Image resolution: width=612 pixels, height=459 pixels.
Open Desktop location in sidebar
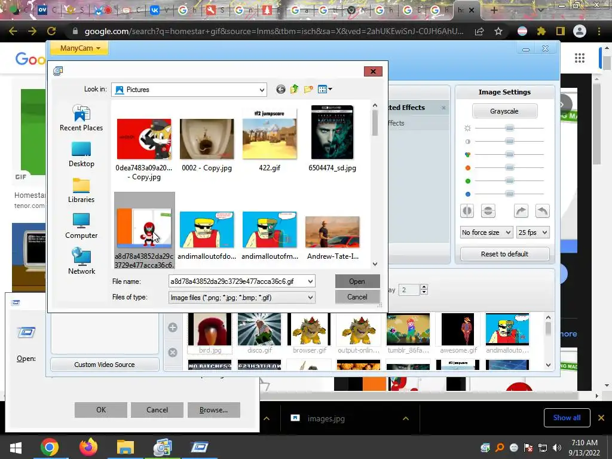[81, 155]
